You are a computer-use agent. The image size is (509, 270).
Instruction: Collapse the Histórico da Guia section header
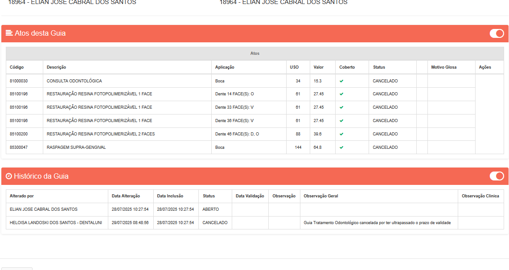pos(41,176)
